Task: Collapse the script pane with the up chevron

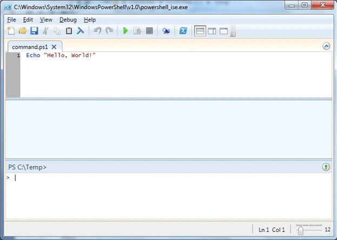Action: point(326,46)
